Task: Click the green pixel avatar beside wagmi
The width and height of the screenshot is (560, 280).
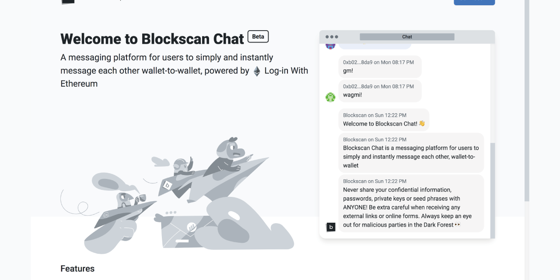Action: coord(330,97)
